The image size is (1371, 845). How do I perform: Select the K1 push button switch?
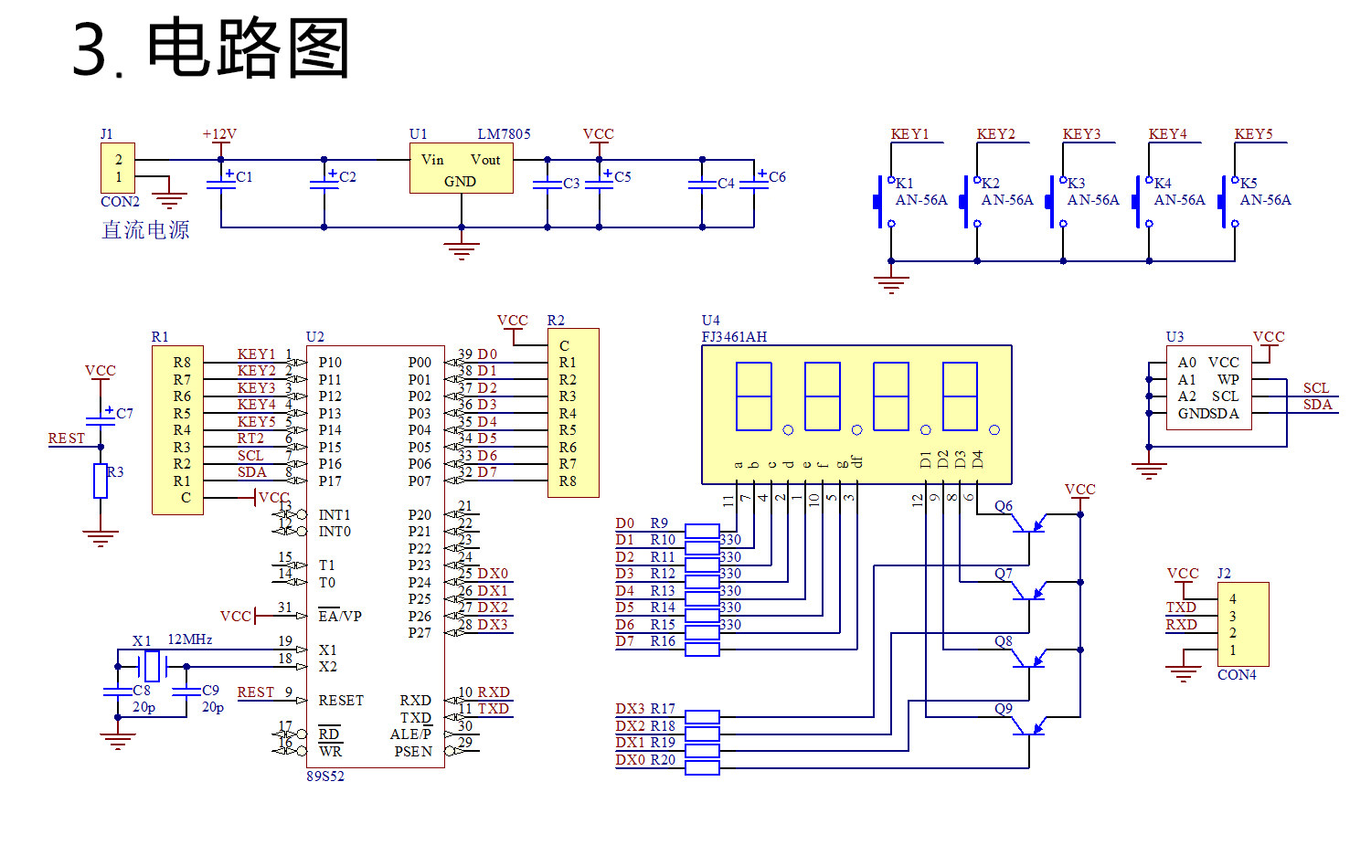[x=884, y=202]
